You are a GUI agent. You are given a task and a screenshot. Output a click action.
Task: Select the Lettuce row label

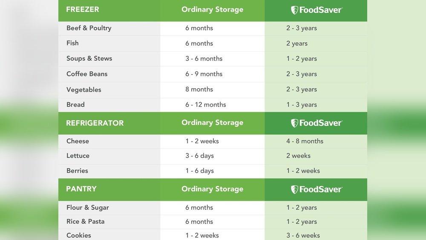pyautogui.click(x=78, y=156)
